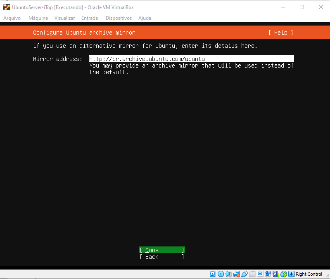The width and height of the screenshot is (330, 279).
Task: Open the Ajuda menu
Action: [x=145, y=18]
